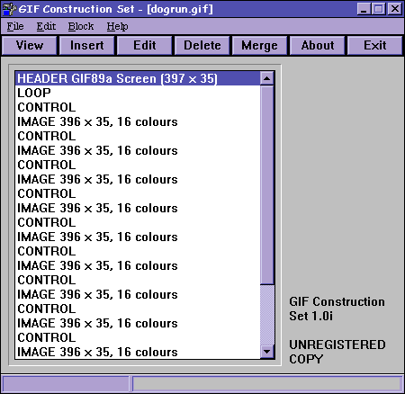Click the Delete toolbar button
This screenshot has height=394, width=405.
[202, 46]
